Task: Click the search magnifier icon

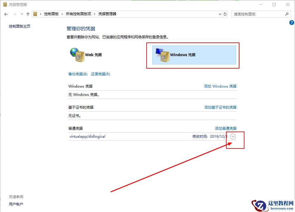Action: point(286,14)
